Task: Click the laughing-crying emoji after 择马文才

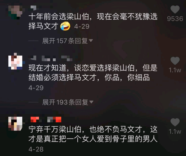Action: click(x=65, y=26)
